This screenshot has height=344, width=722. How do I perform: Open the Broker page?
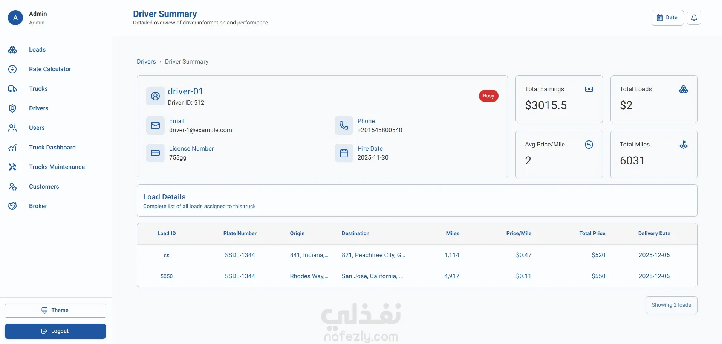(x=38, y=206)
